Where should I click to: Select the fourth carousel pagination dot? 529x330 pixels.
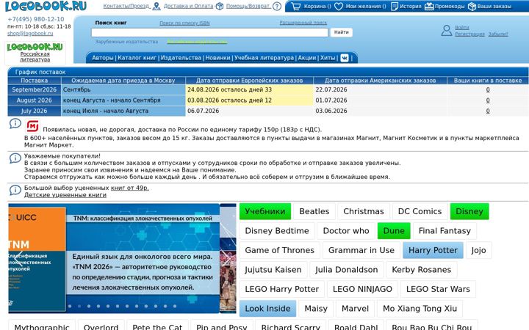98,307
